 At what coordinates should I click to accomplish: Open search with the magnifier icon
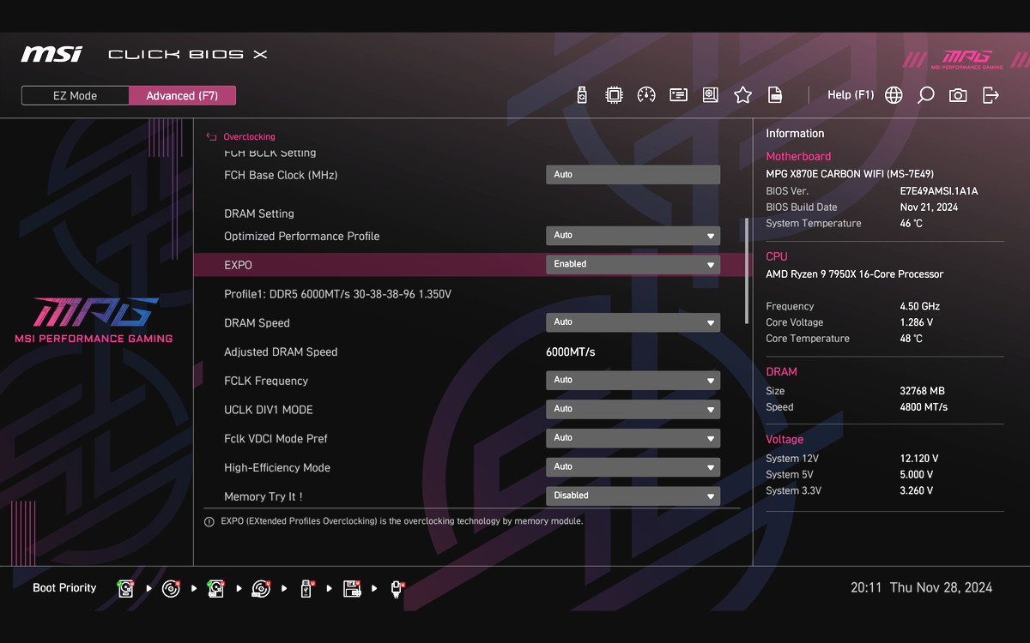point(925,95)
